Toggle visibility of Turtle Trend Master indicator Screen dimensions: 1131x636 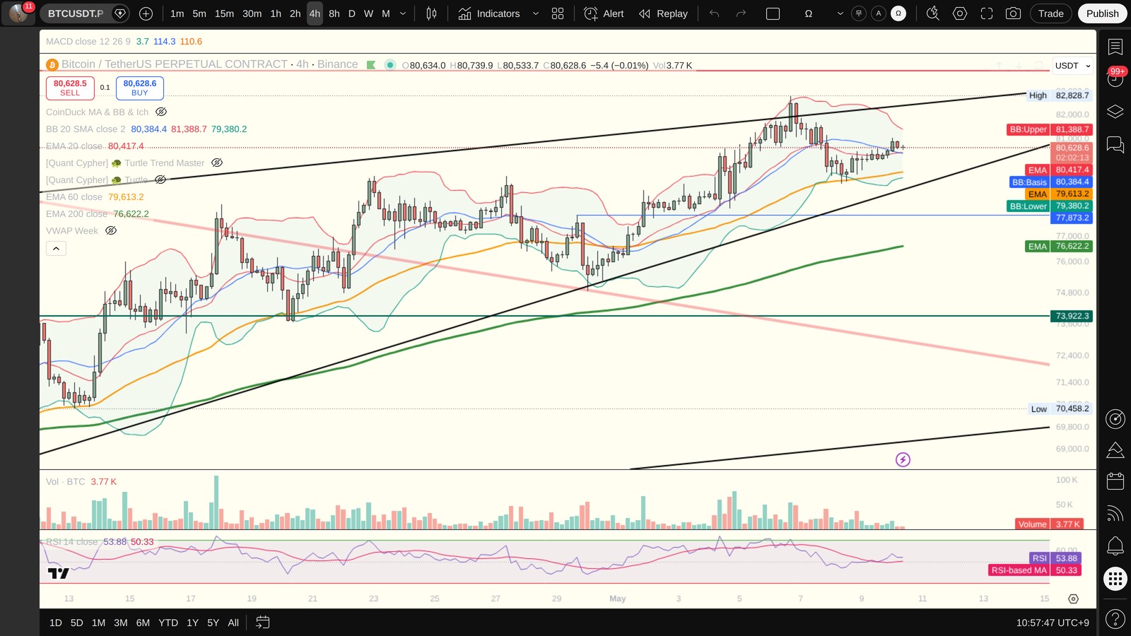pyautogui.click(x=217, y=163)
